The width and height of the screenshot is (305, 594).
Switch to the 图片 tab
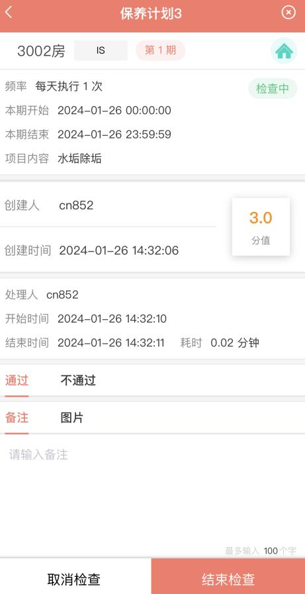(72, 417)
